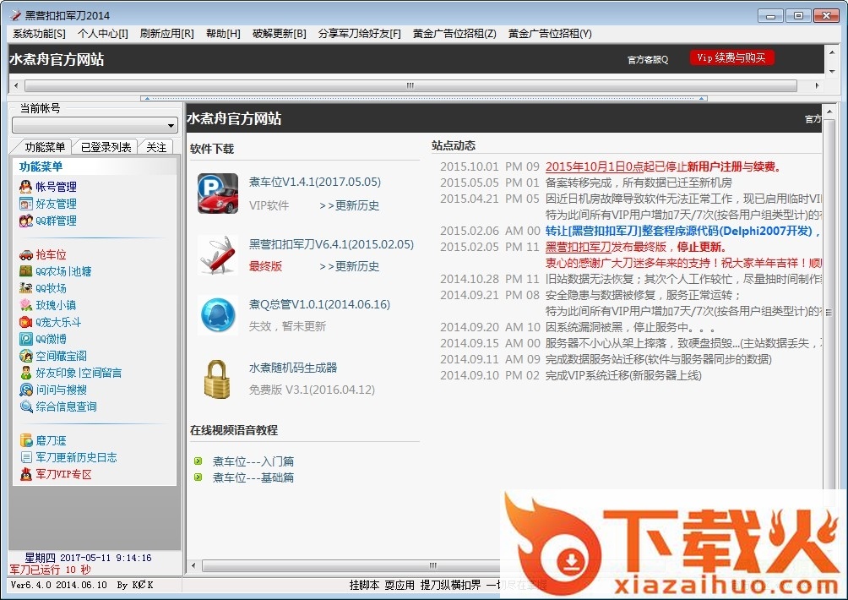Viewport: 848px width, 600px height.
Task: Click the red Vip 续费与购买 button
Action: [x=731, y=58]
